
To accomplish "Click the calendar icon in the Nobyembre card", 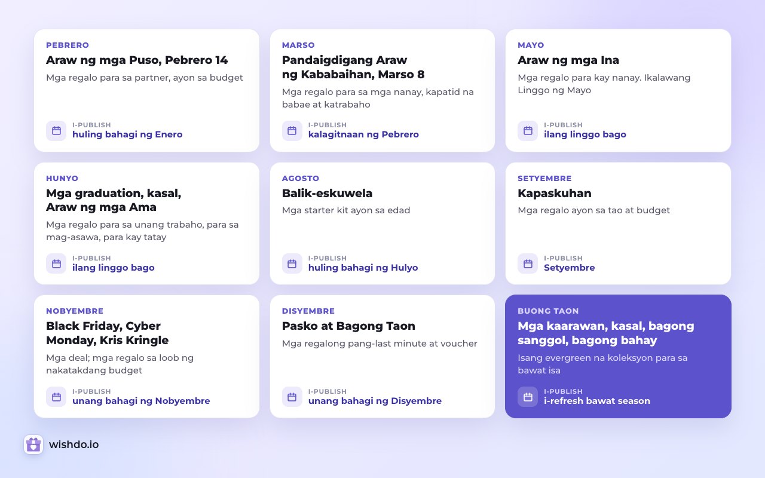I will 56,397.
